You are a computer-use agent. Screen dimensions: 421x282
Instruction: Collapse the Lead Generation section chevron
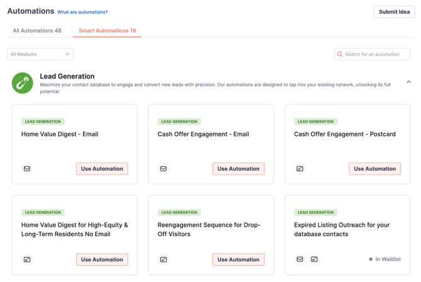(x=408, y=82)
